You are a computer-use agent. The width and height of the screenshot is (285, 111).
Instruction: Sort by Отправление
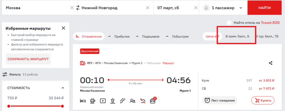[x=89, y=36]
